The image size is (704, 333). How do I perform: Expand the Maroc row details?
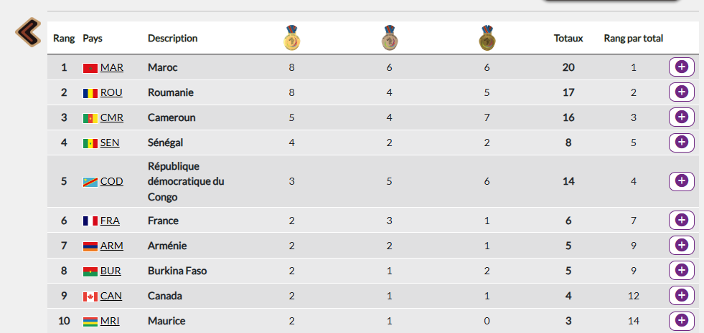coord(681,67)
